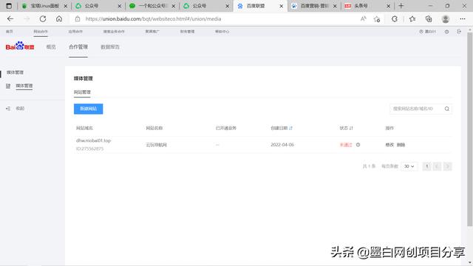Click the browser address bar URL
This screenshot has width=473, height=266.
[153, 18]
